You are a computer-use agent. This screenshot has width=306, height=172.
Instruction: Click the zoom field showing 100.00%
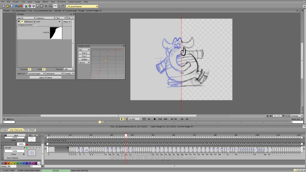pyautogui.click(x=277, y=116)
